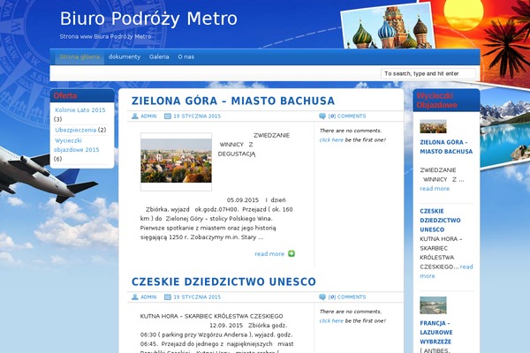Click the author icon on Zielona Góra post

pos(135,116)
